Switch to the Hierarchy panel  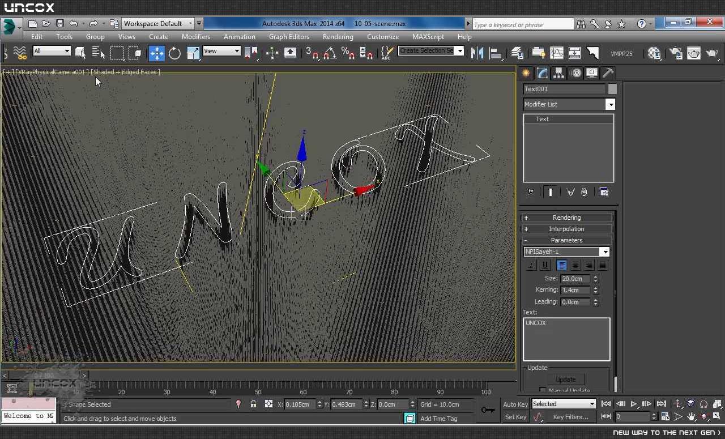559,73
